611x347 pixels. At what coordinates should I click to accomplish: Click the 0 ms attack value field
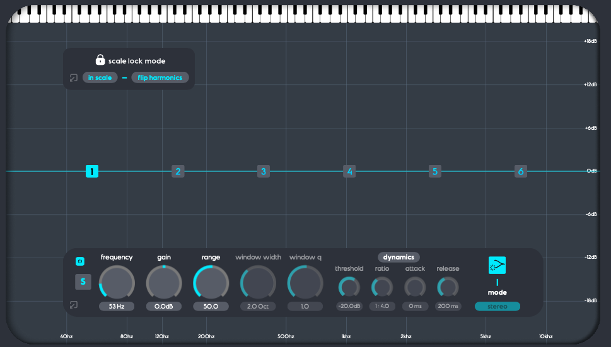(x=415, y=306)
